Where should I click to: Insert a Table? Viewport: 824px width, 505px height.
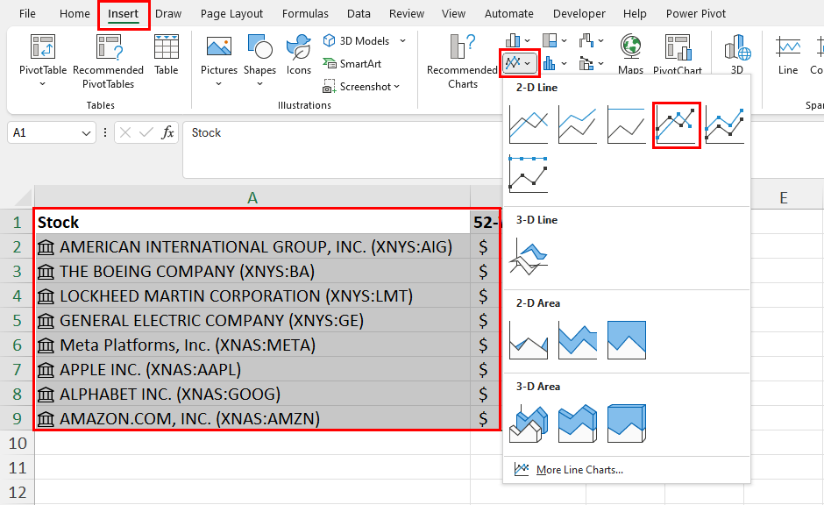coord(166,55)
